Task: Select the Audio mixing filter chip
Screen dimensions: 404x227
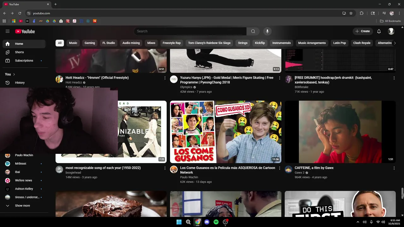Action: point(131,43)
